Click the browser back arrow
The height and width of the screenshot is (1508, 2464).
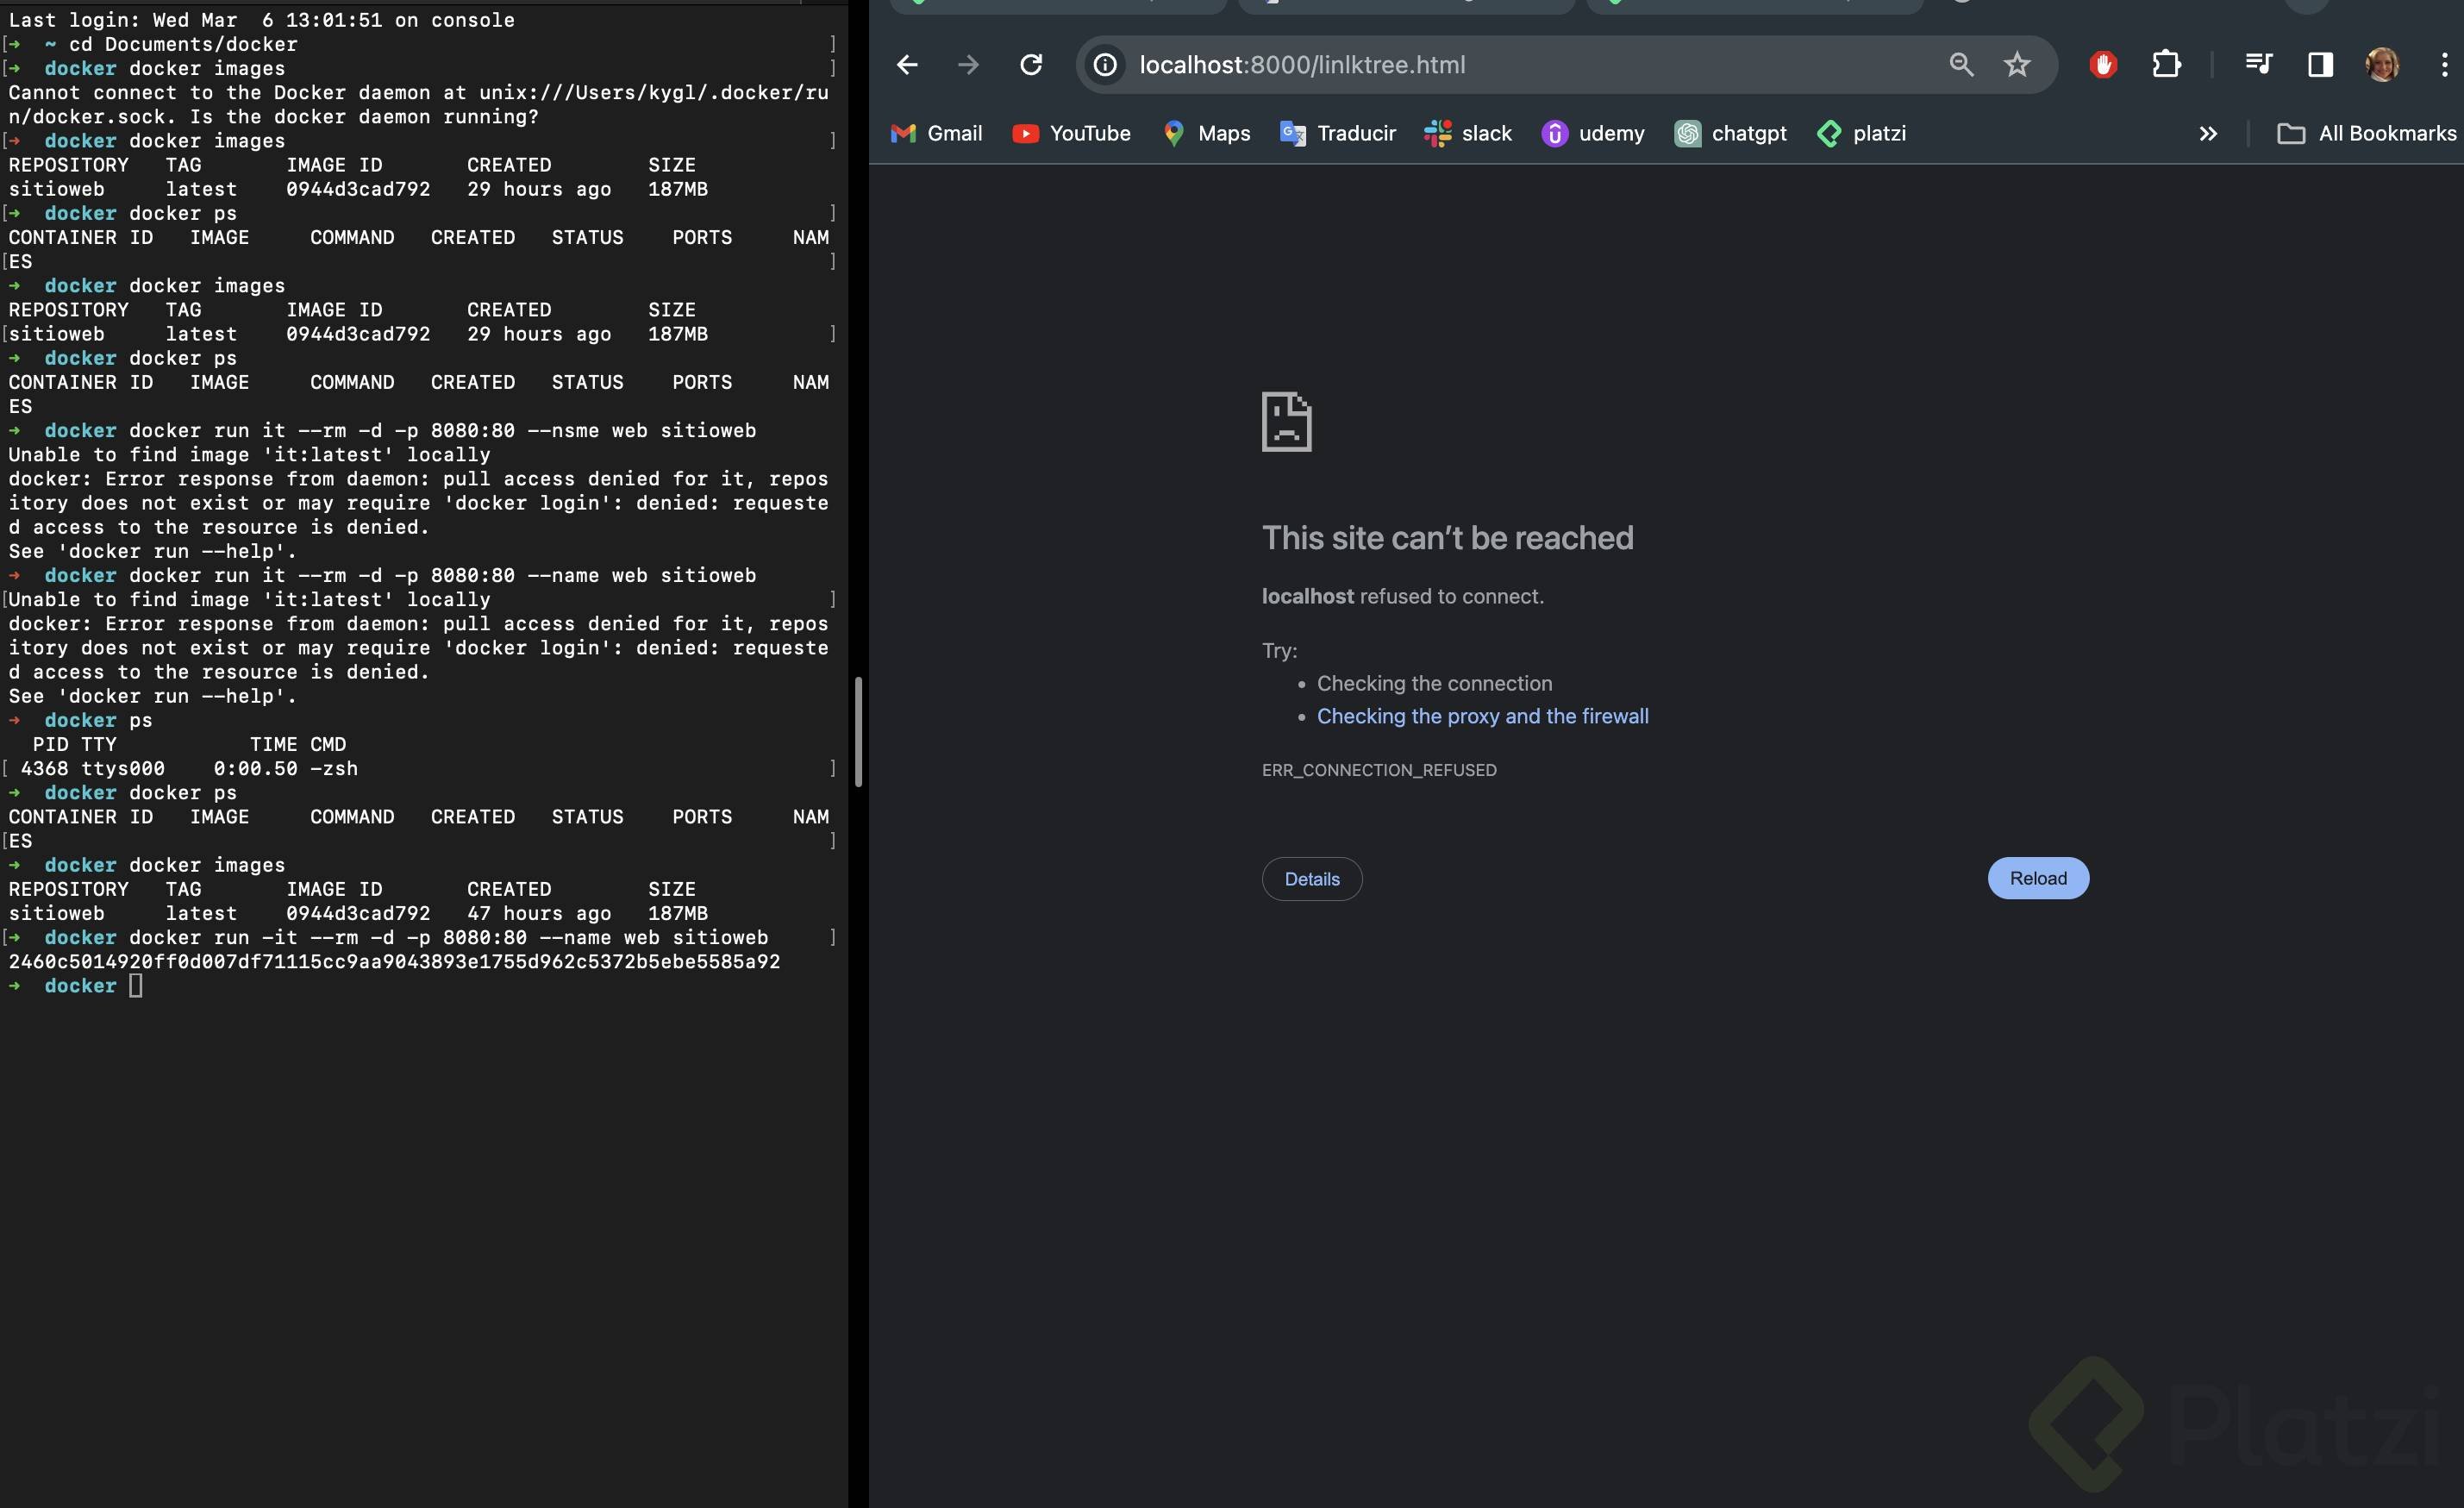click(907, 65)
